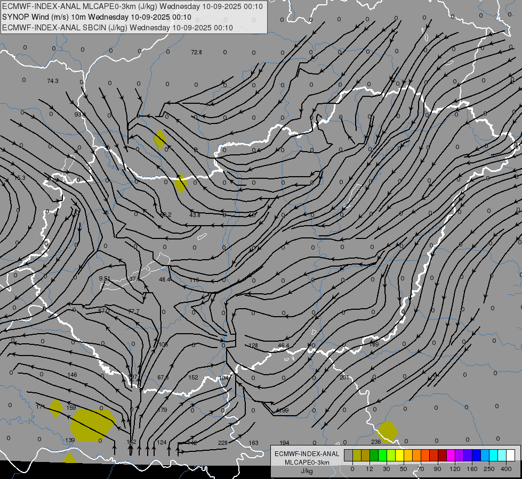Screen dimensions: 522x479
Task: Click the 250 tick label on the legend
Action: click(x=489, y=469)
